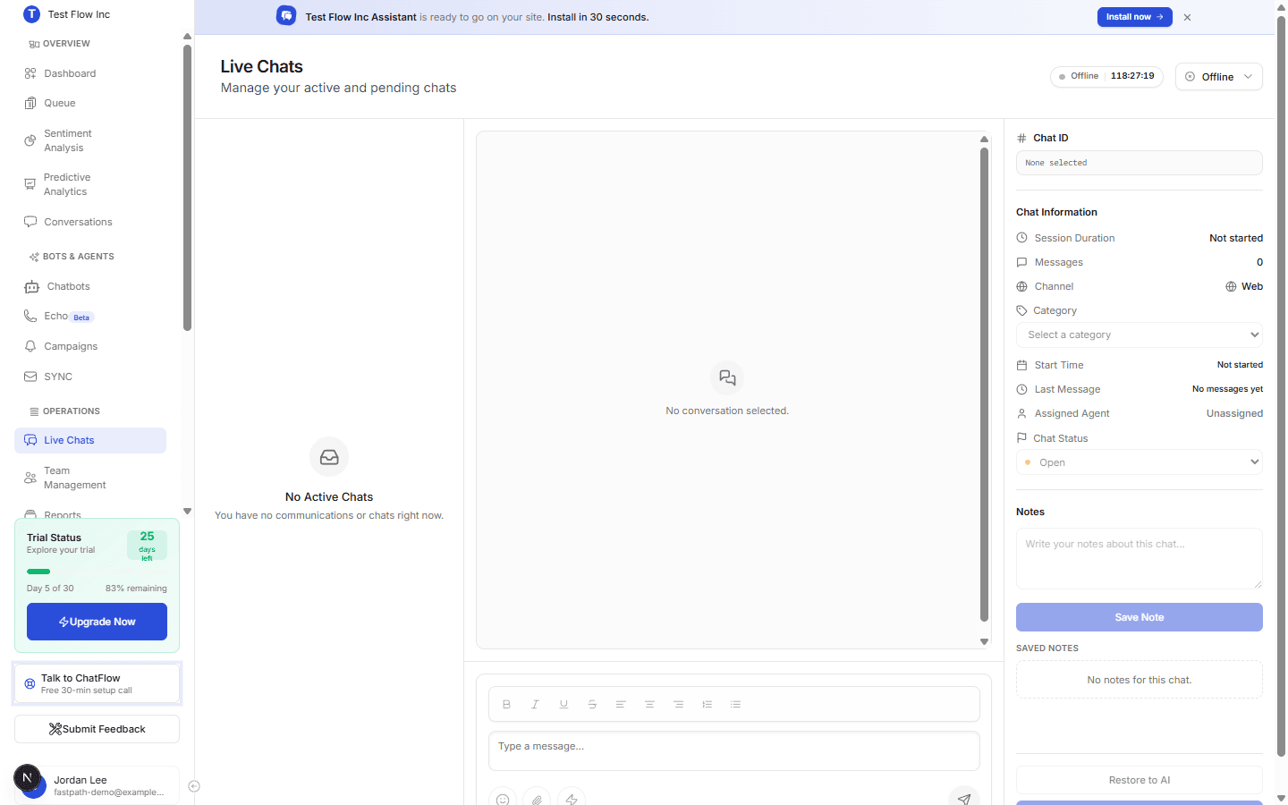Click Install now button
The height and width of the screenshot is (805, 1288).
pyautogui.click(x=1134, y=17)
